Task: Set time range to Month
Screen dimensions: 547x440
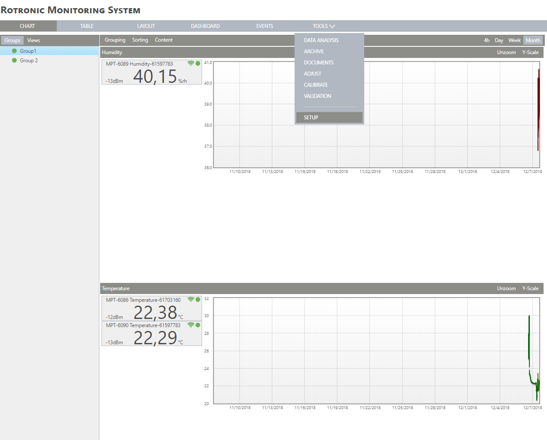Action: coord(533,40)
